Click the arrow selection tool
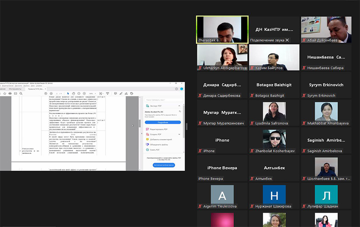This screenshot has width=360, height=227. click(x=68, y=93)
